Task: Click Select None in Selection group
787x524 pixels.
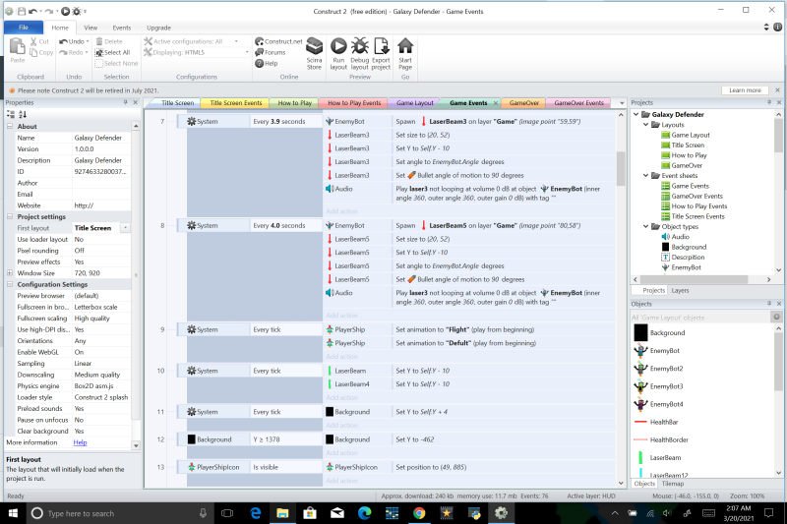Action: pos(116,63)
